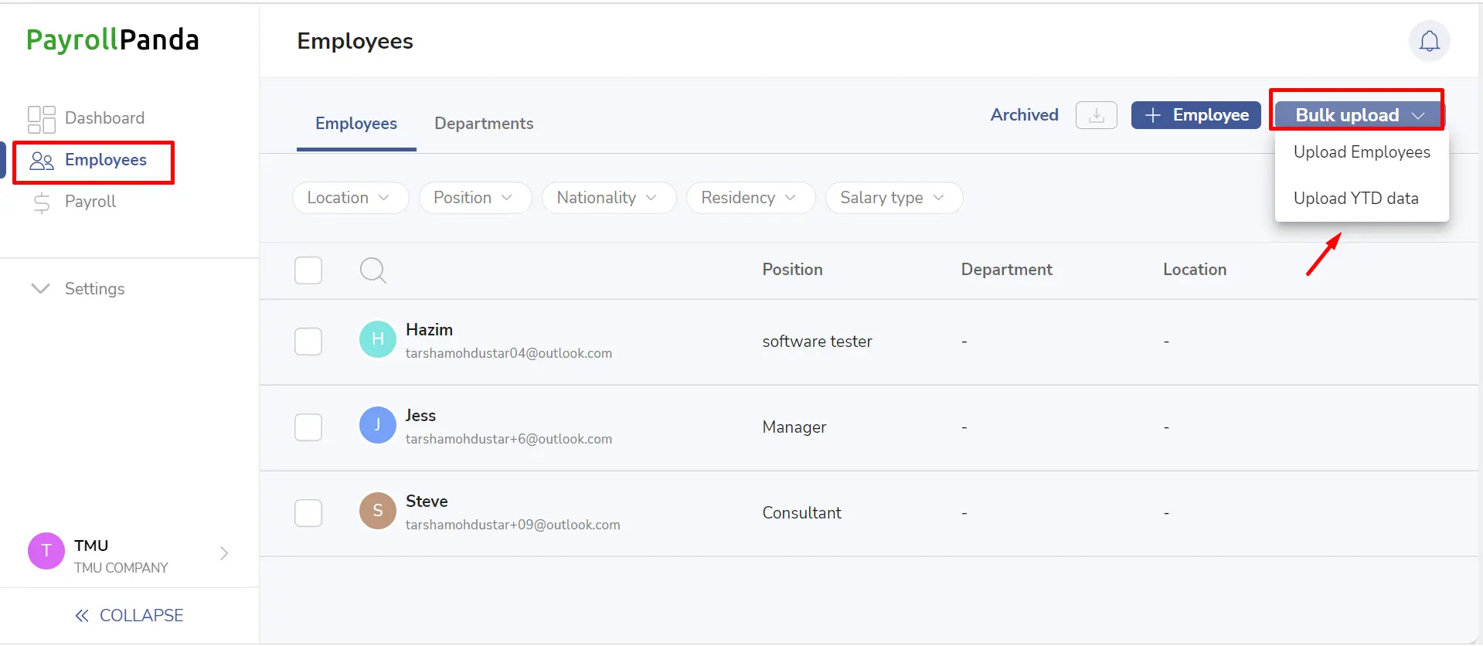This screenshot has width=1483, height=646.
Task: Open TMU Company account switcher
Action: pos(129,553)
